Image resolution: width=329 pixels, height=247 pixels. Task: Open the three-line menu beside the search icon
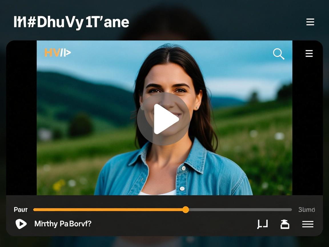tap(309, 53)
